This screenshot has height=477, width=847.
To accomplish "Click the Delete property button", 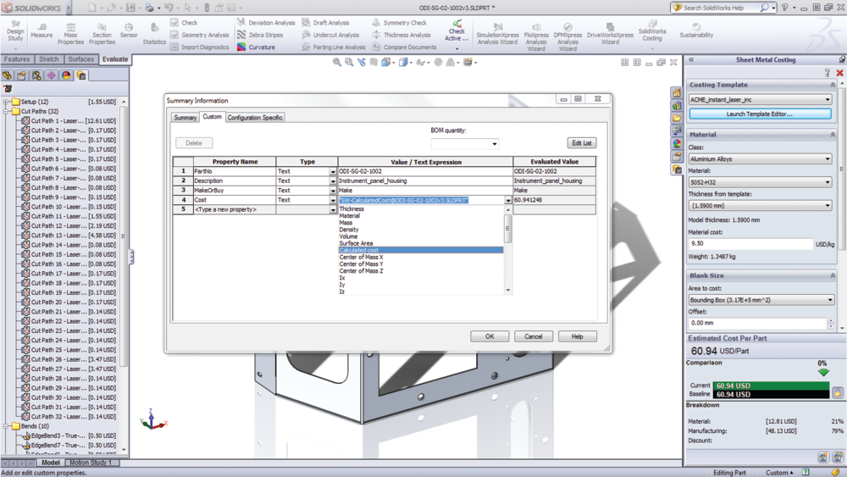I will [194, 143].
